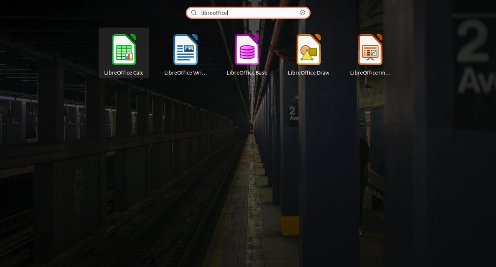Screen dimensions: 496x267
Task: Launch LibreOffice Impress presentation app
Action: tap(370, 53)
